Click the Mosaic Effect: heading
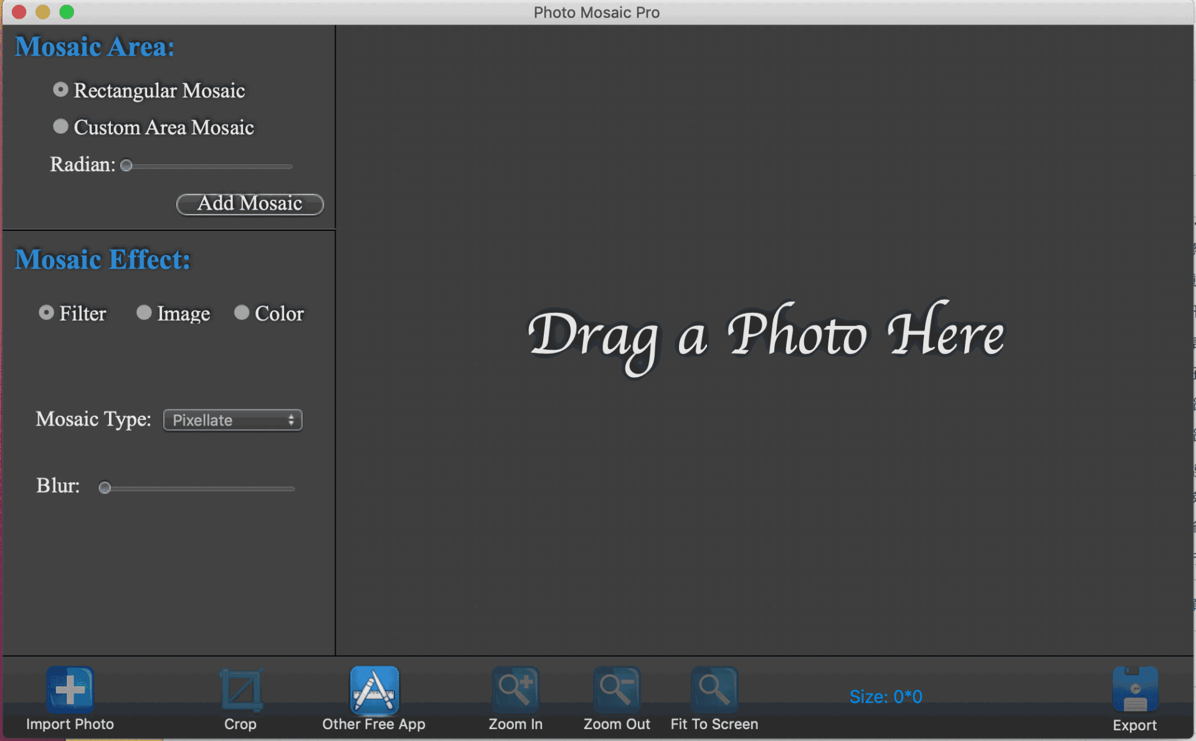Viewport: 1196px width, 741px height. tap(103, 260)
